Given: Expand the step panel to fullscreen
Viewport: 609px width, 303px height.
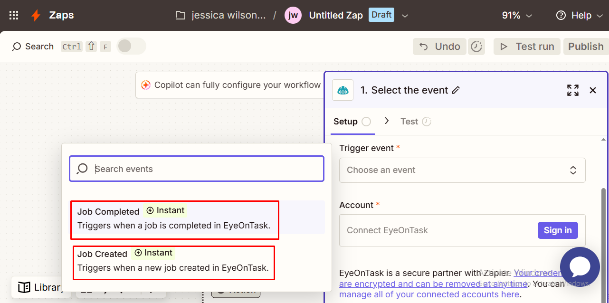Looking at the screenshot, I should pos(573,90).
